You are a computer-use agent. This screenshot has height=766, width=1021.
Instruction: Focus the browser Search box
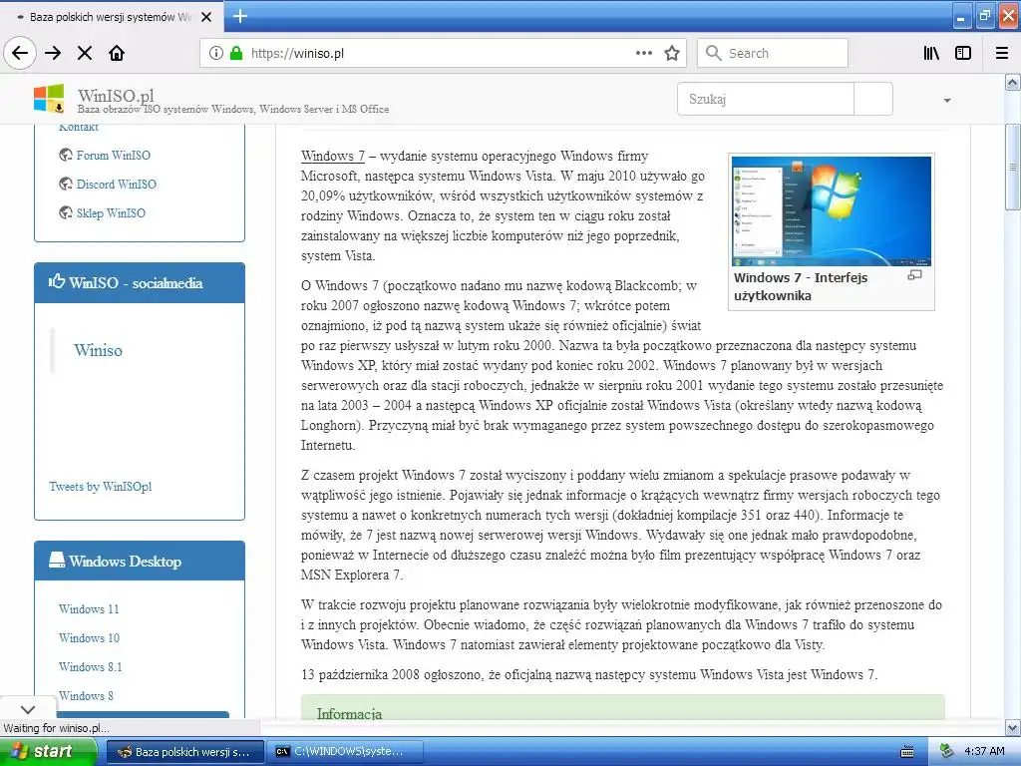[773, 53]
